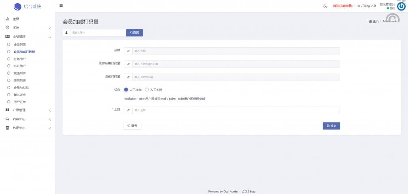Expand the 产品管理 submenu arrow
The width and height of the screenshot is (408, 194).
pos(50,111)
